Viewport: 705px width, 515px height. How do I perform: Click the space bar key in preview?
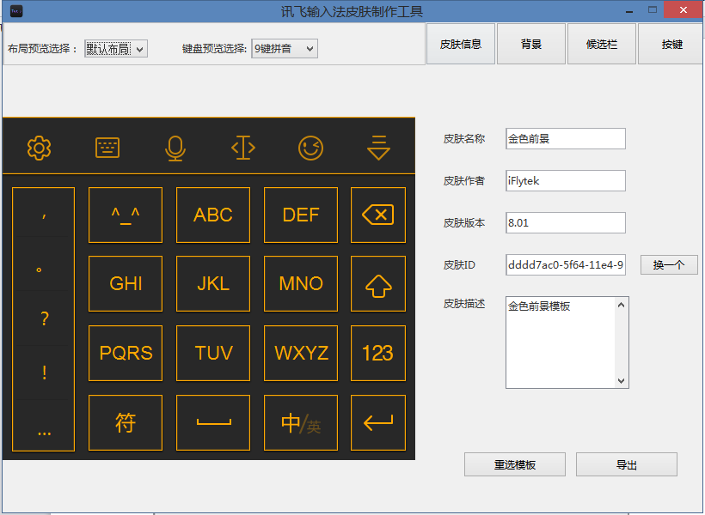[x=213, y=422]
